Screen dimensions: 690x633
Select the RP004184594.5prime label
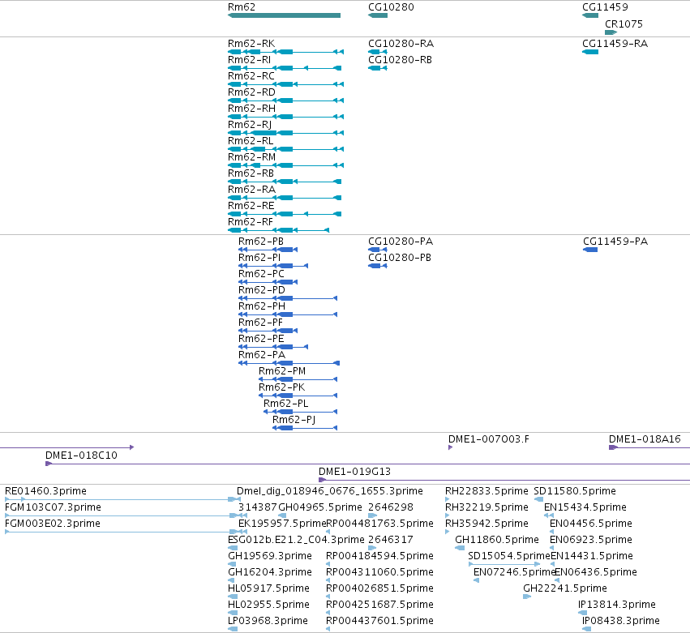coord(379,556)
